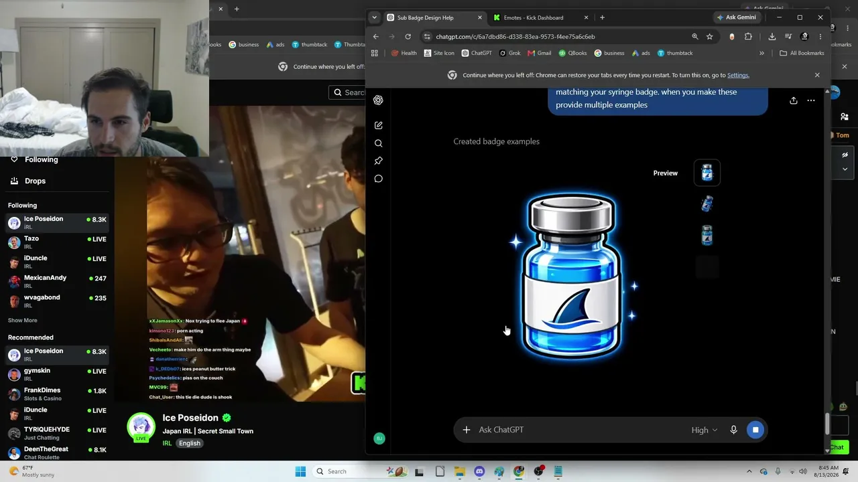Select the second tilted vial thumbnail

click(x=707, y=204)
